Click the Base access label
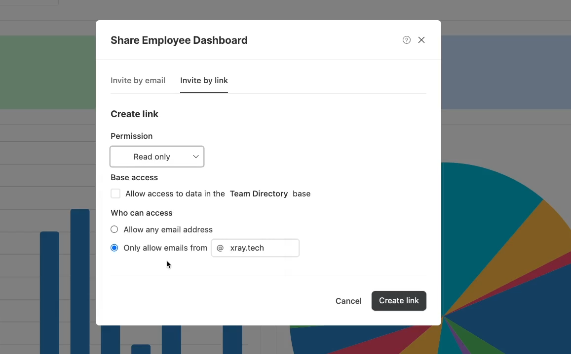The image size is (571, 354). point(134,177)
